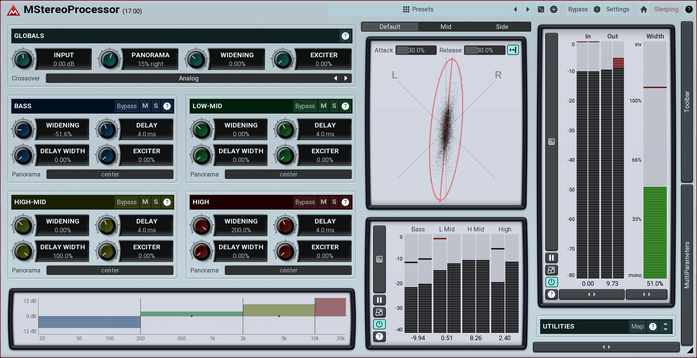The height and width of the screenshot is (358, 697).
Task: Click the home icon in top bar
Action: (643, 9)
